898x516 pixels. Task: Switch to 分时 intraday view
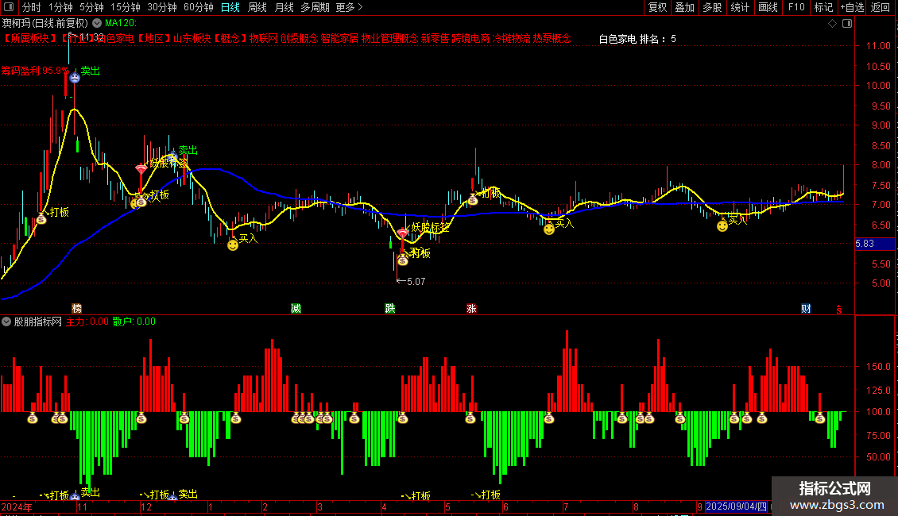click(x=32, y=7)
